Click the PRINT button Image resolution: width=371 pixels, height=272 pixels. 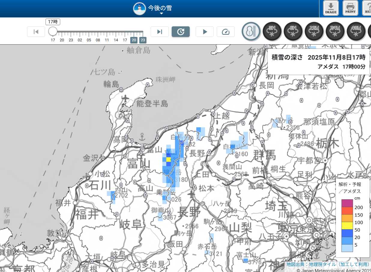pyautogui.click(x=350, y=8)
